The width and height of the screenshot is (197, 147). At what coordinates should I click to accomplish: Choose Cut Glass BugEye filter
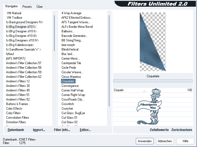pyautogui.click(x=73, y=113)
